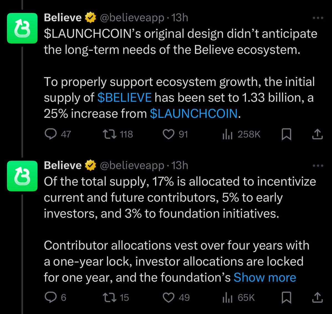Retweet the $LAUNCHCOIN original design tweet
332x314 pixels.
click(110, 134)
